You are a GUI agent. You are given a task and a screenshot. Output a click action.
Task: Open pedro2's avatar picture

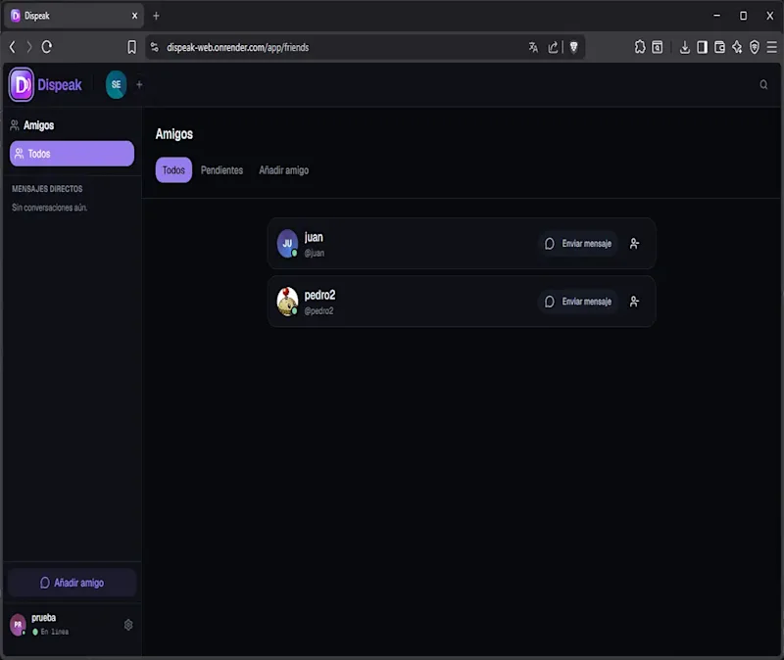tap(287, 302)
